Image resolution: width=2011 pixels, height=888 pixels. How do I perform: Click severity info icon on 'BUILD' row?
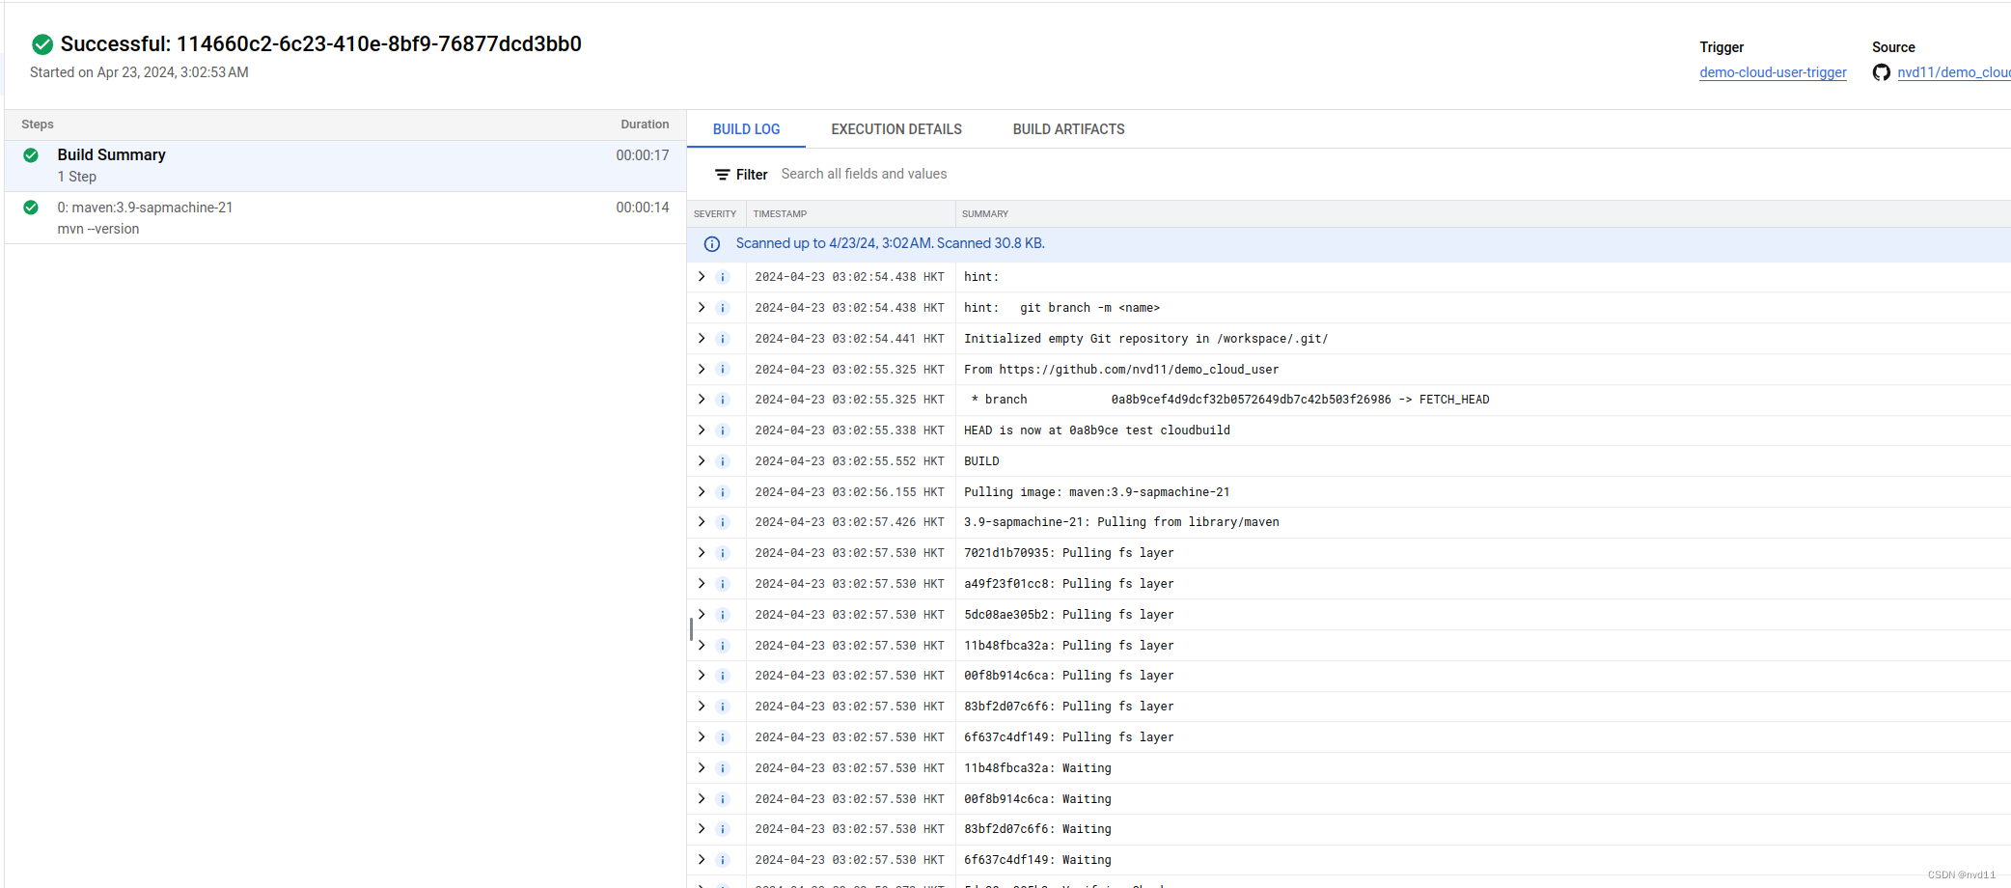click(722, 461)
